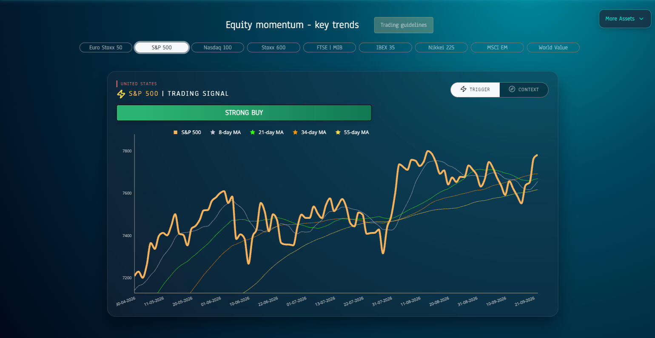Click the 13-07-2026 date label
The height and width of the screenshot is (338, 655).
pyautogui.click(x=325, y=301)
